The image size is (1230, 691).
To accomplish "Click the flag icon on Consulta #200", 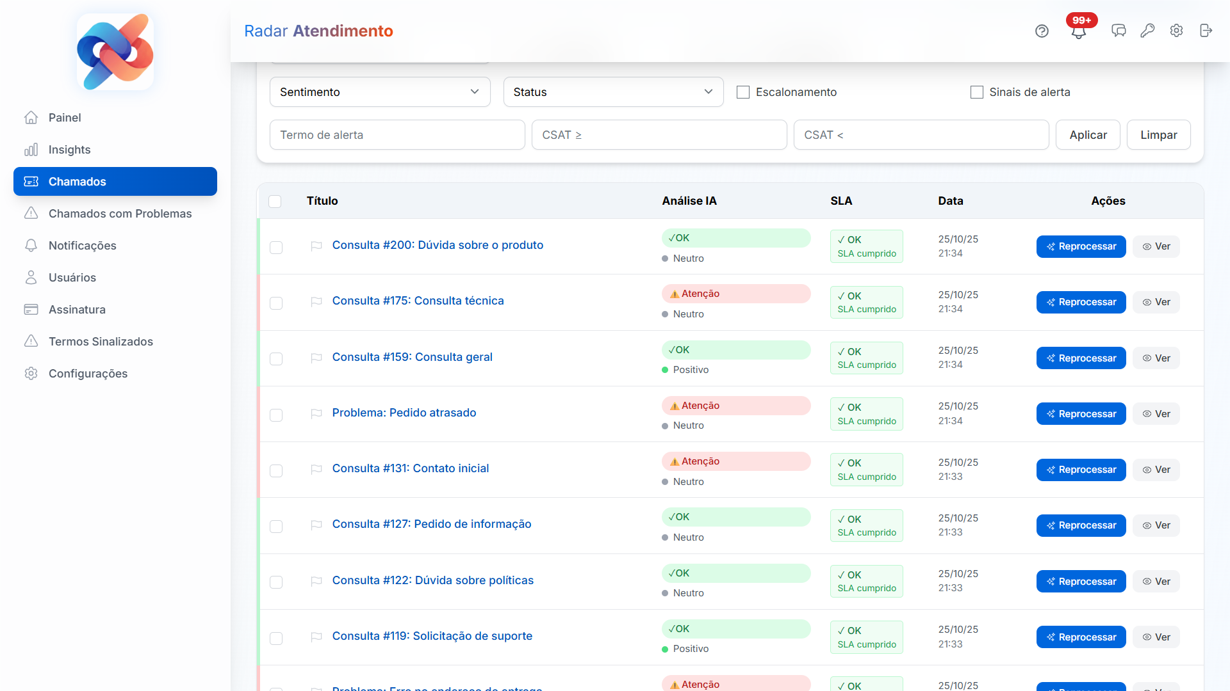I will 316,247.
